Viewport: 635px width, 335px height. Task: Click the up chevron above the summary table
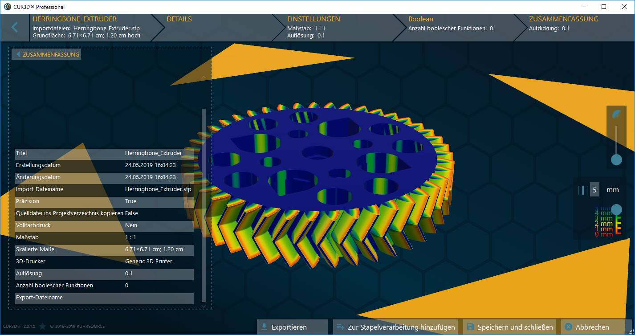[204, 77]
